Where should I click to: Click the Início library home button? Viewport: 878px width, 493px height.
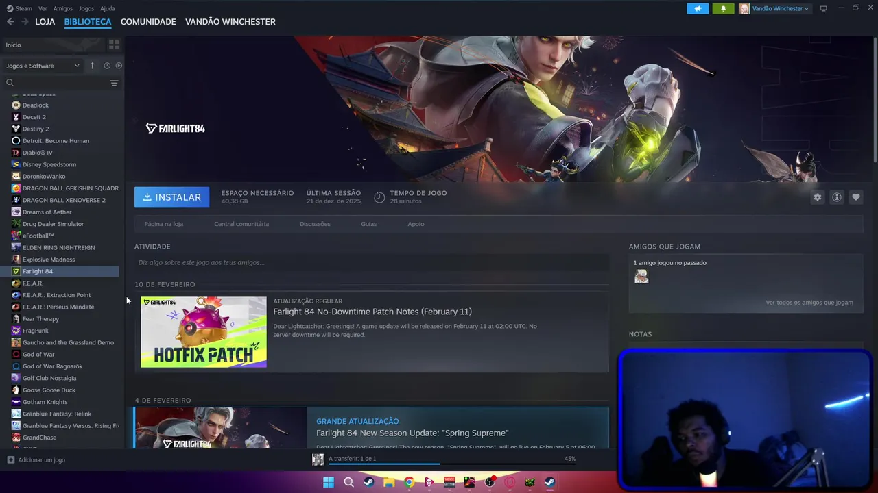pos(54,45)
